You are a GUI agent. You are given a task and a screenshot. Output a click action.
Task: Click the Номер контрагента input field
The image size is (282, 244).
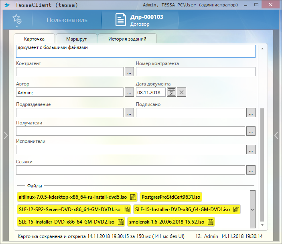[195, 72]
